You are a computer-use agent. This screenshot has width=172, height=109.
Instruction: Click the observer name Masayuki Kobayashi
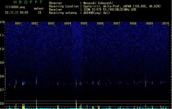tap(98, 3)
